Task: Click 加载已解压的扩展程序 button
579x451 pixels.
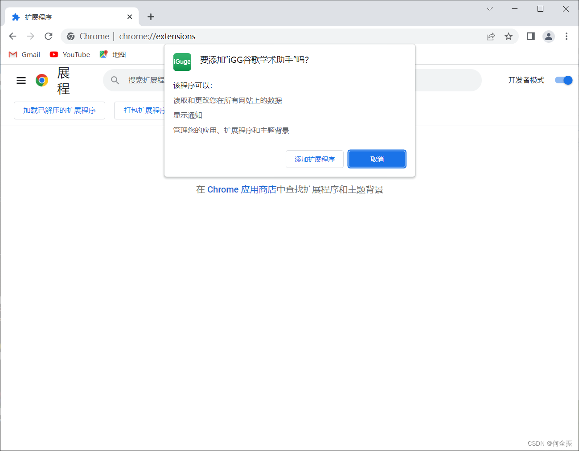Action: 59,111
